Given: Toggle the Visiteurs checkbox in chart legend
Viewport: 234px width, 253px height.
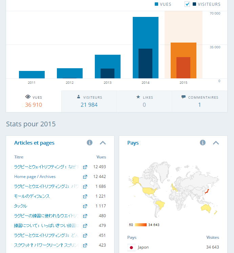Looking at the screenshot, I should (x=187, y=4).
